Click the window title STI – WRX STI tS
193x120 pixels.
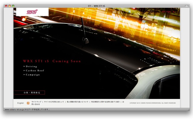click(96, 6)
